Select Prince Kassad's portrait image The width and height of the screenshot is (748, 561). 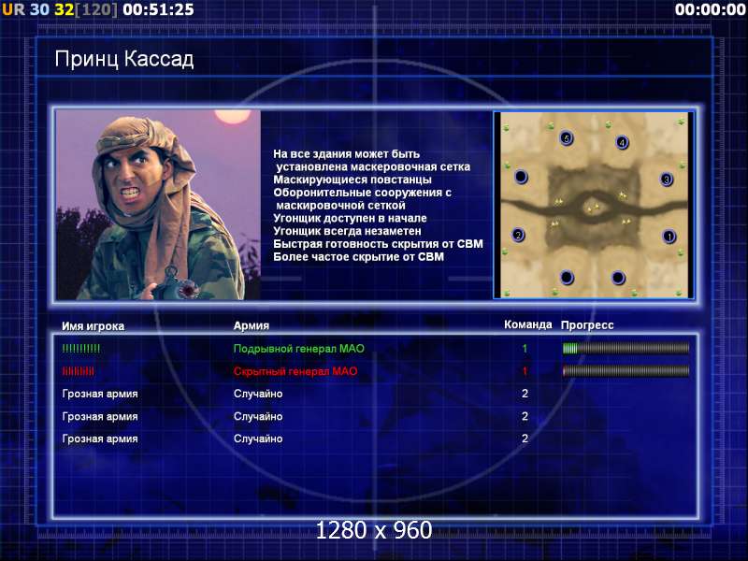coord(158,205)
